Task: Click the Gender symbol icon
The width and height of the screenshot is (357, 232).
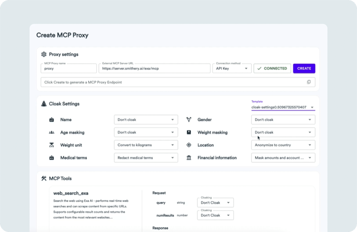Action: [189, 120]
